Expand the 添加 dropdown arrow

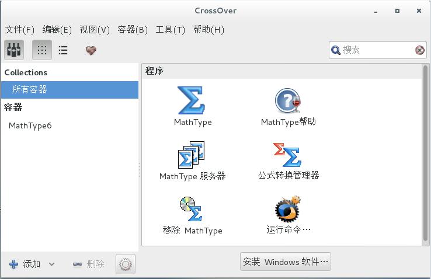(x=51, y=264)
